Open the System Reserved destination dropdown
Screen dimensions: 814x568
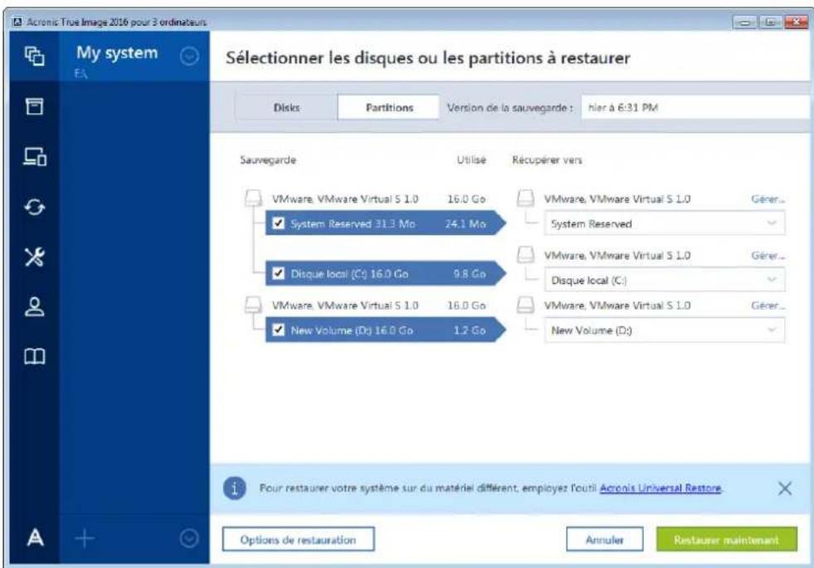coord(665,224)
